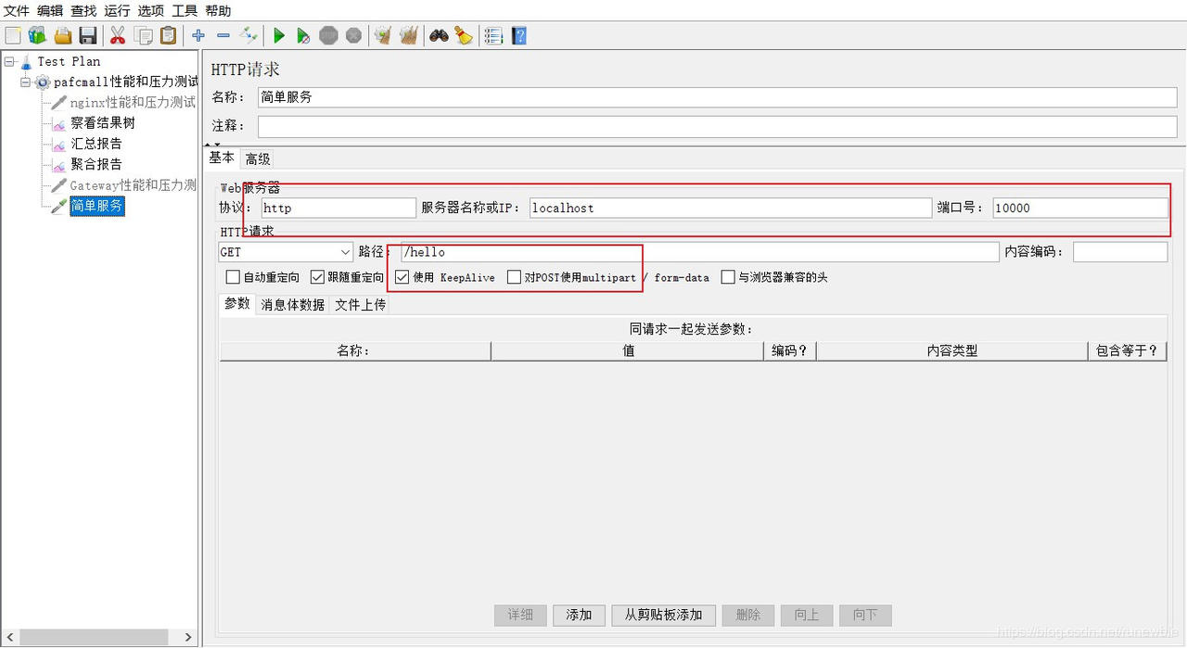1187x648 pixels.
Task: Click Start no pauses icon
Action: click(303, 35)
